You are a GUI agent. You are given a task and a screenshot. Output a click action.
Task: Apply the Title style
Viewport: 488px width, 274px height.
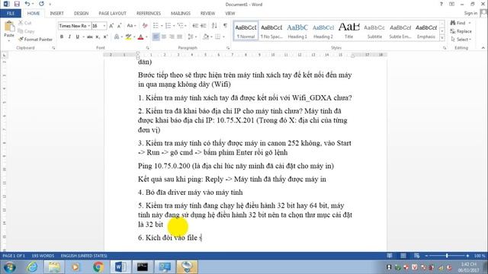coord(349,31)
